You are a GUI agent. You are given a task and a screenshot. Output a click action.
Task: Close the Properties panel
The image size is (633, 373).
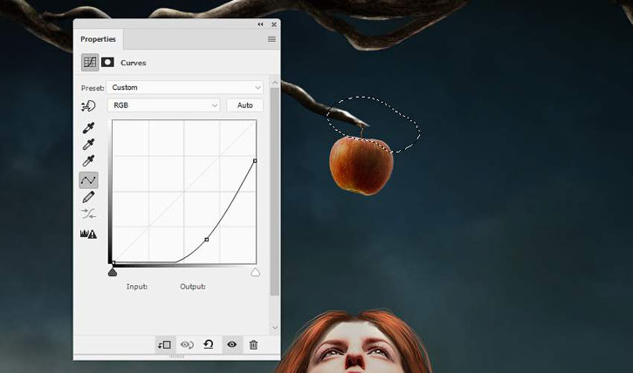273,24
